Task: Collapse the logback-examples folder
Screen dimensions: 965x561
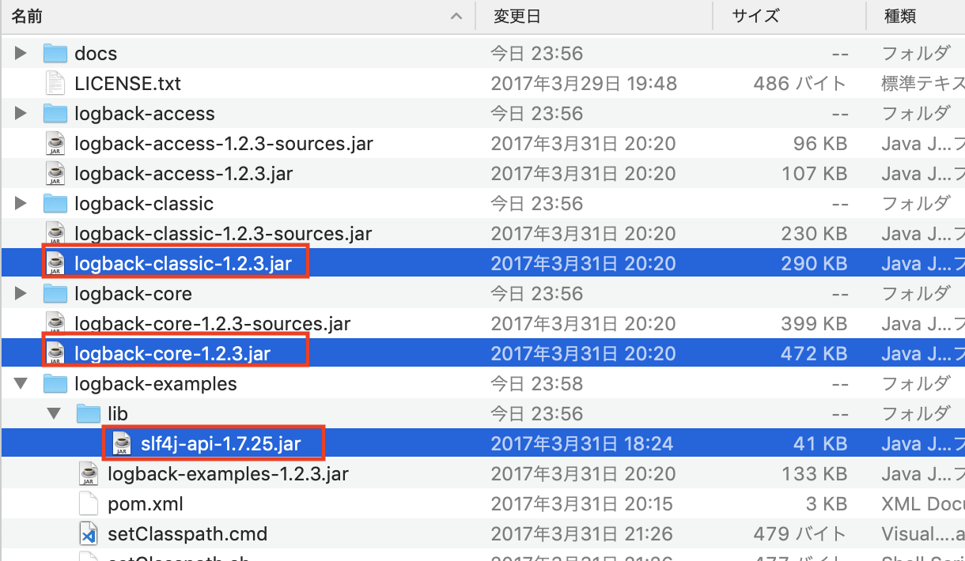Action: (21, 384)
